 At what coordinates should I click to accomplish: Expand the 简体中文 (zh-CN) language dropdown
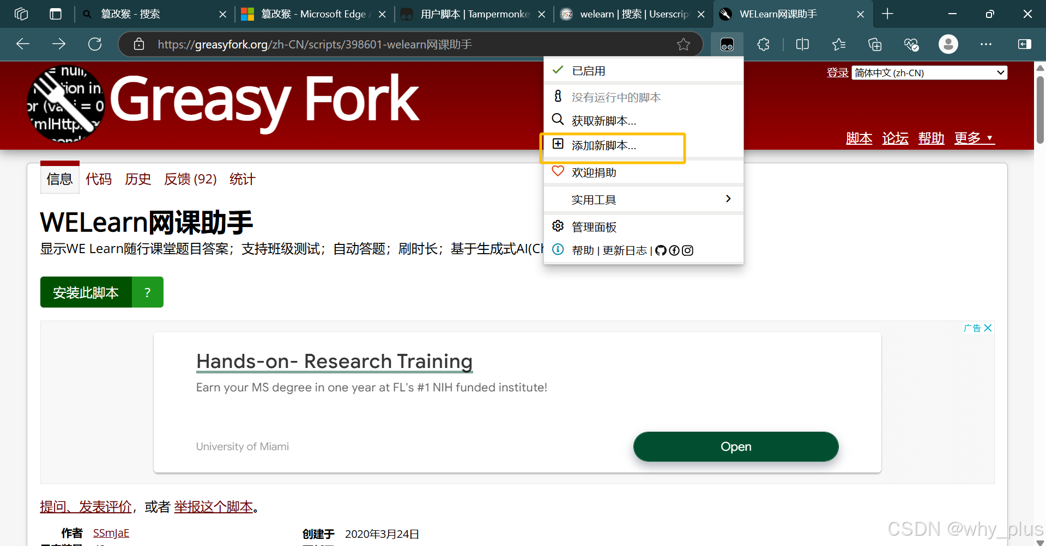click(x=929, y=72)
